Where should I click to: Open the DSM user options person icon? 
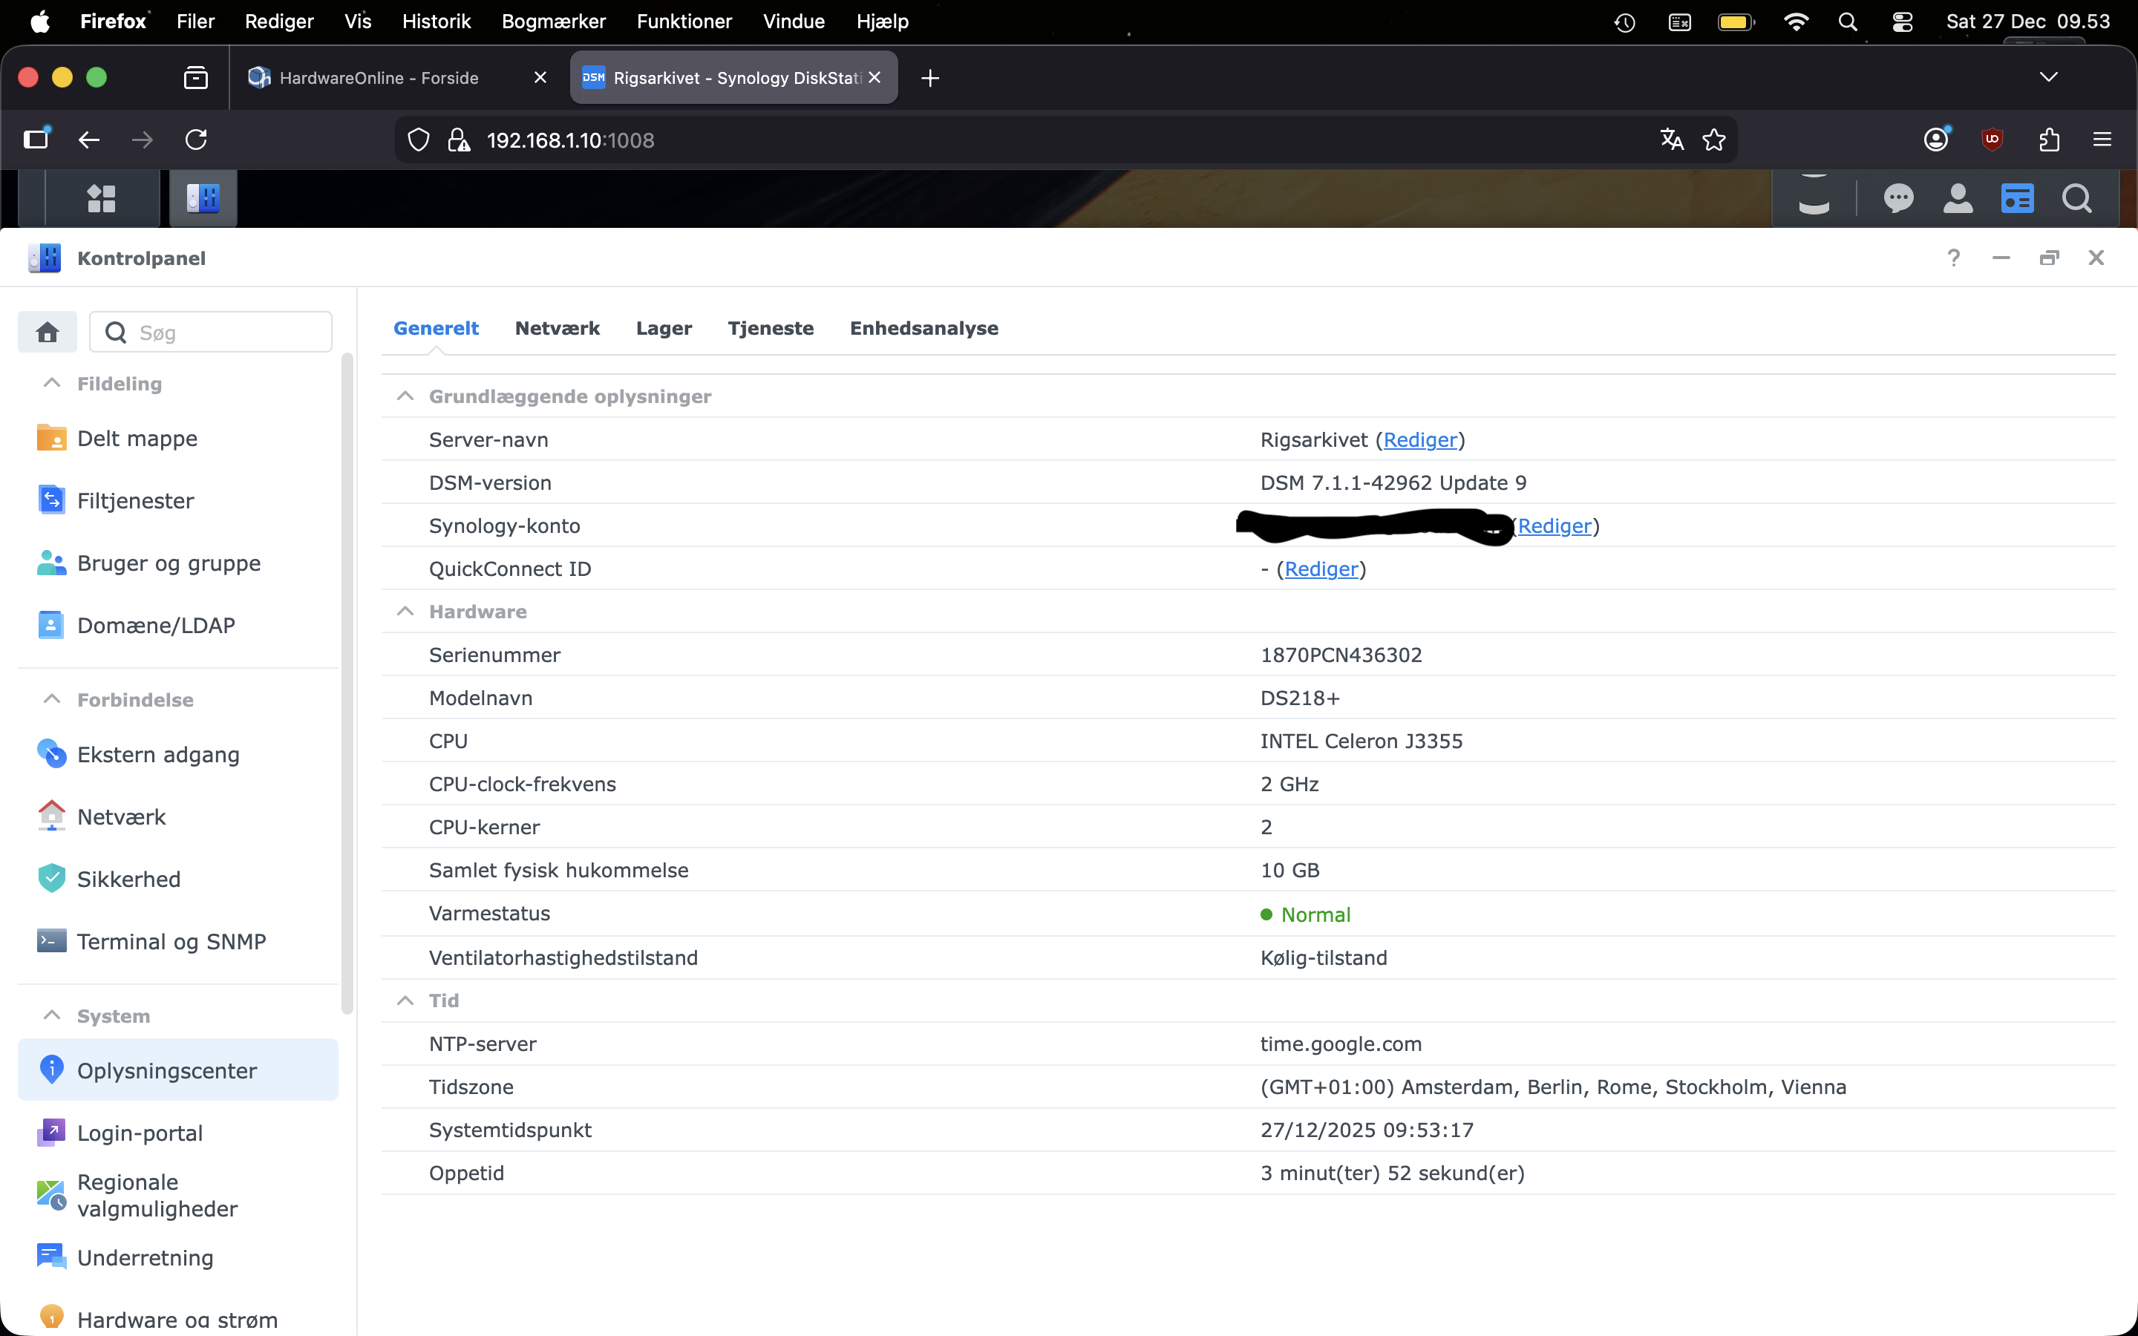1958,198
